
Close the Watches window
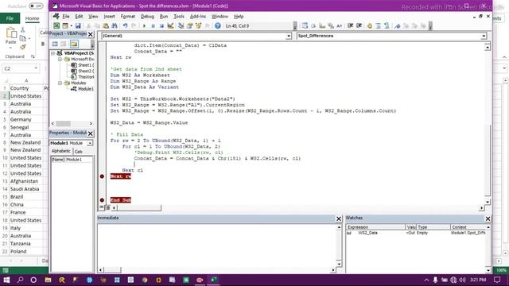488,218
